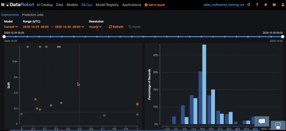Open sales_multiseries_training.csv project link
The height and width of the screenshot is (131, 286).
coord(224,5)
